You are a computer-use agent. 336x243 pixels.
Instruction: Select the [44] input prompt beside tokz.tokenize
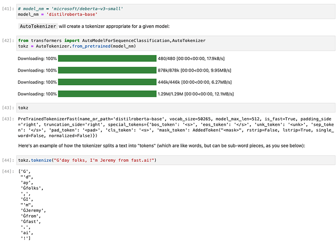8,160
